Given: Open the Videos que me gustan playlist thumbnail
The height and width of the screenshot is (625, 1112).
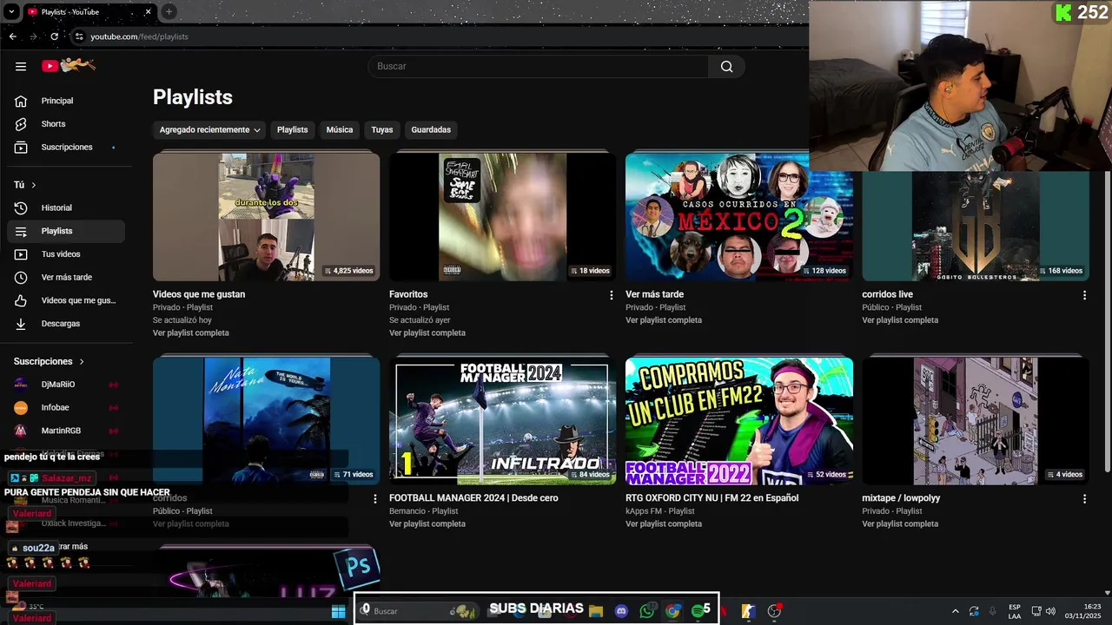Looking at the screenshot, I should coord(266,217).
